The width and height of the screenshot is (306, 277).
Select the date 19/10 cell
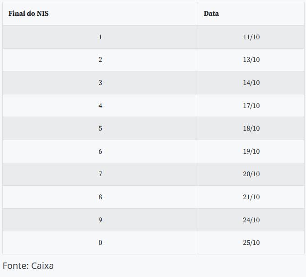click(x=251, y=151)
